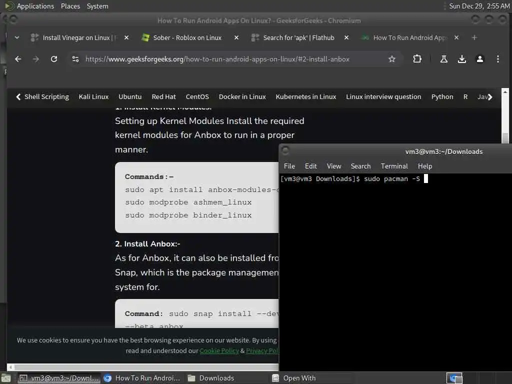Close the Sober - Roblox on Linux tab
512x384 pixels.
click(236, 38)
